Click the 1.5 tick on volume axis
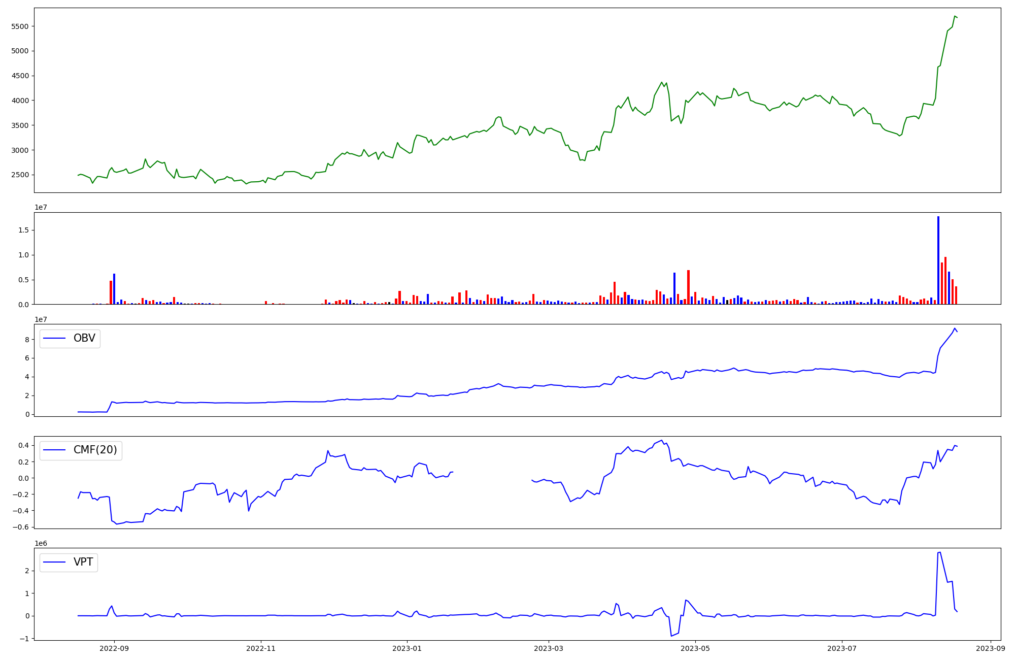The height and width of the screenshot is (660, 1015). tap(24, 230)
